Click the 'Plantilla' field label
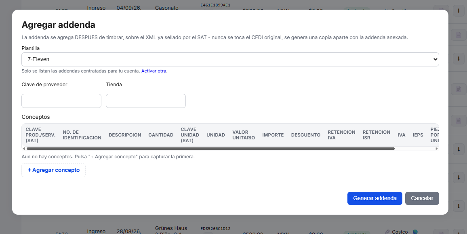Screen dimensions: 467x234 coord(31,48)
